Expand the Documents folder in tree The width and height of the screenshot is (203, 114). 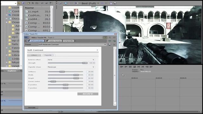7,19
